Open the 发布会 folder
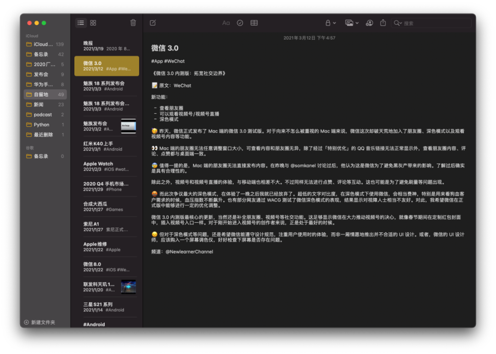 click(x=45, y=75)
